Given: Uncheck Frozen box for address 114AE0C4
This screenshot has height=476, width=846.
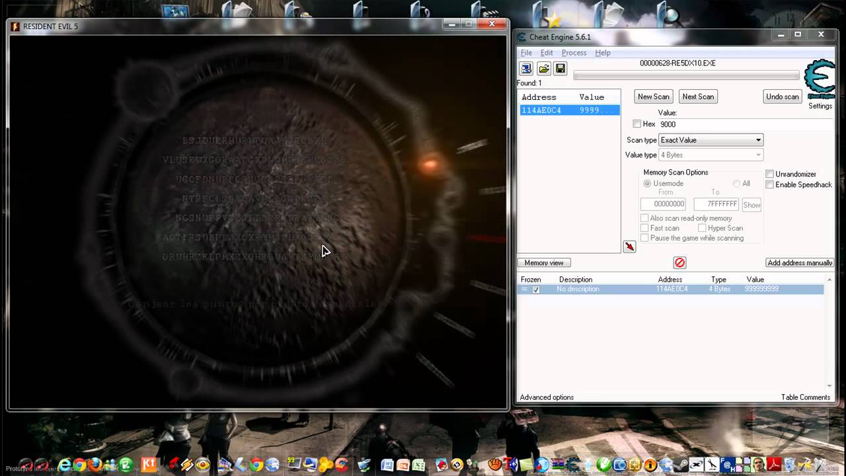Looking at the screenshot, I should 536,290.
